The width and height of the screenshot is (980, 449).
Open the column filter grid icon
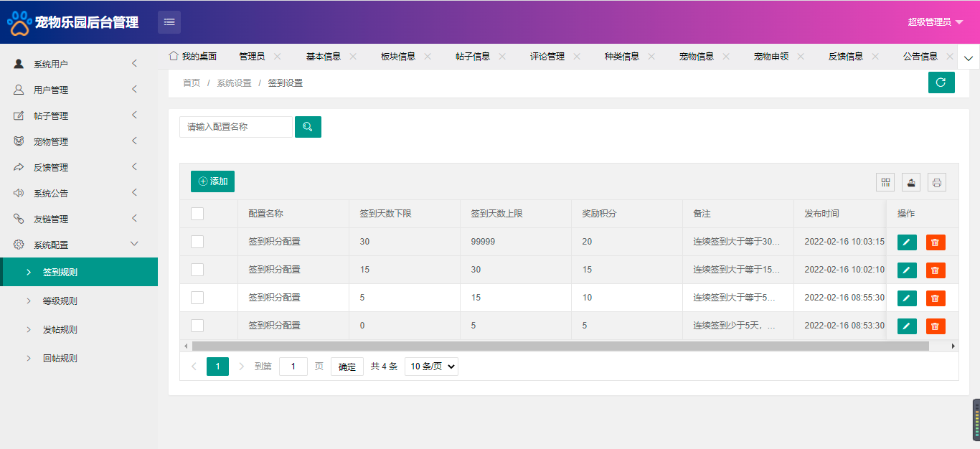(885, 182)
